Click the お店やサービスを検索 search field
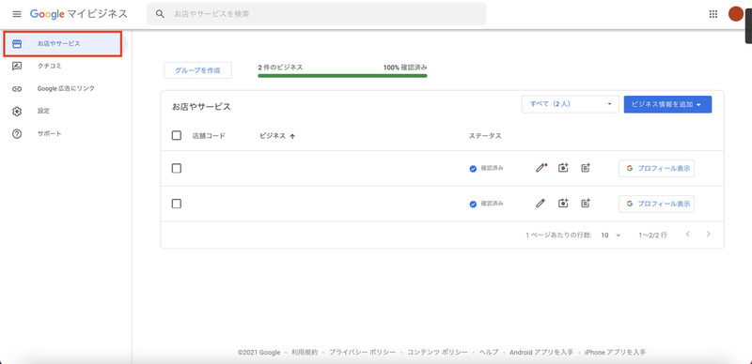The image size is (752, 364). (317, 14)
